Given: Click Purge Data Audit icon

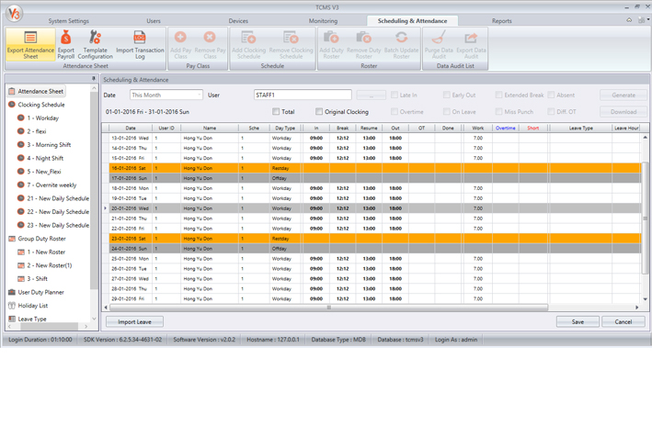Looking at the screenshot, I should point(439,44).
